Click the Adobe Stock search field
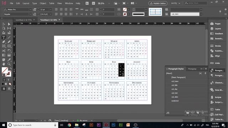Viewport: 228px width, 128px height. click(x=196, y=3)
